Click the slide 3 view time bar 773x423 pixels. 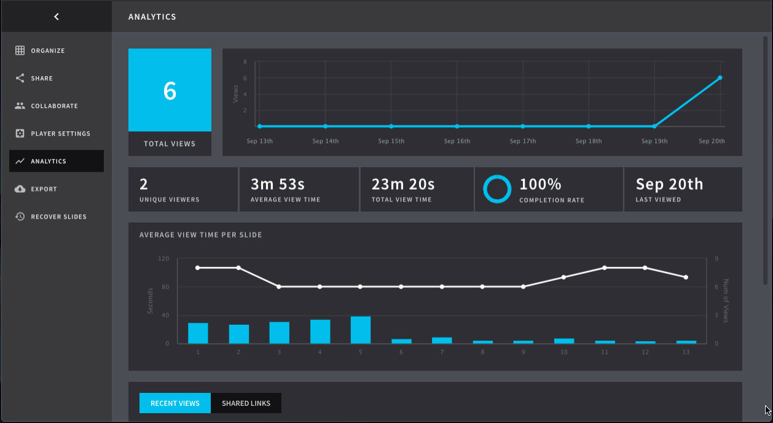[279, 333]
